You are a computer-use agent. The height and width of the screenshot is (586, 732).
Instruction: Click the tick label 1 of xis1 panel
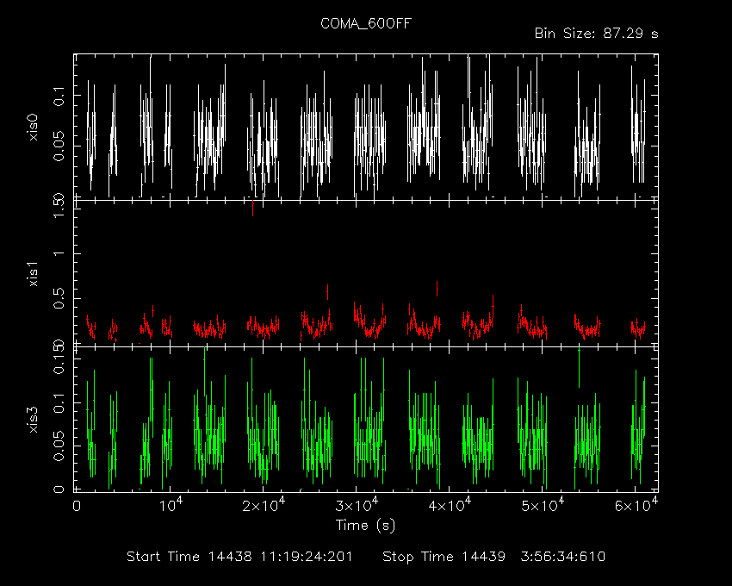point(59,253)
